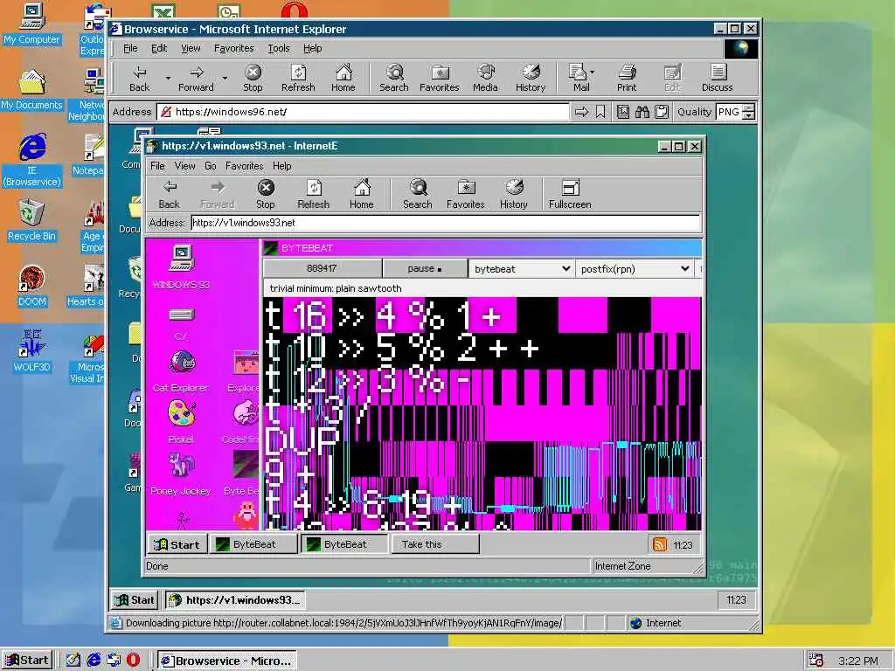Open Favorites in the Browservice toolbar

tap(440, 78)
